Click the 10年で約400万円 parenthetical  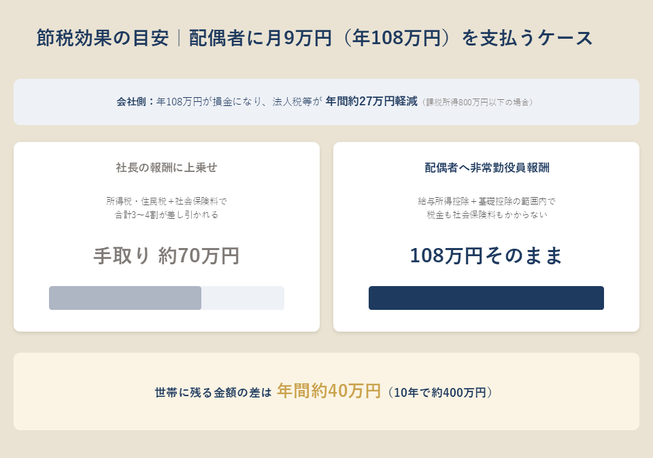point(440,393)
